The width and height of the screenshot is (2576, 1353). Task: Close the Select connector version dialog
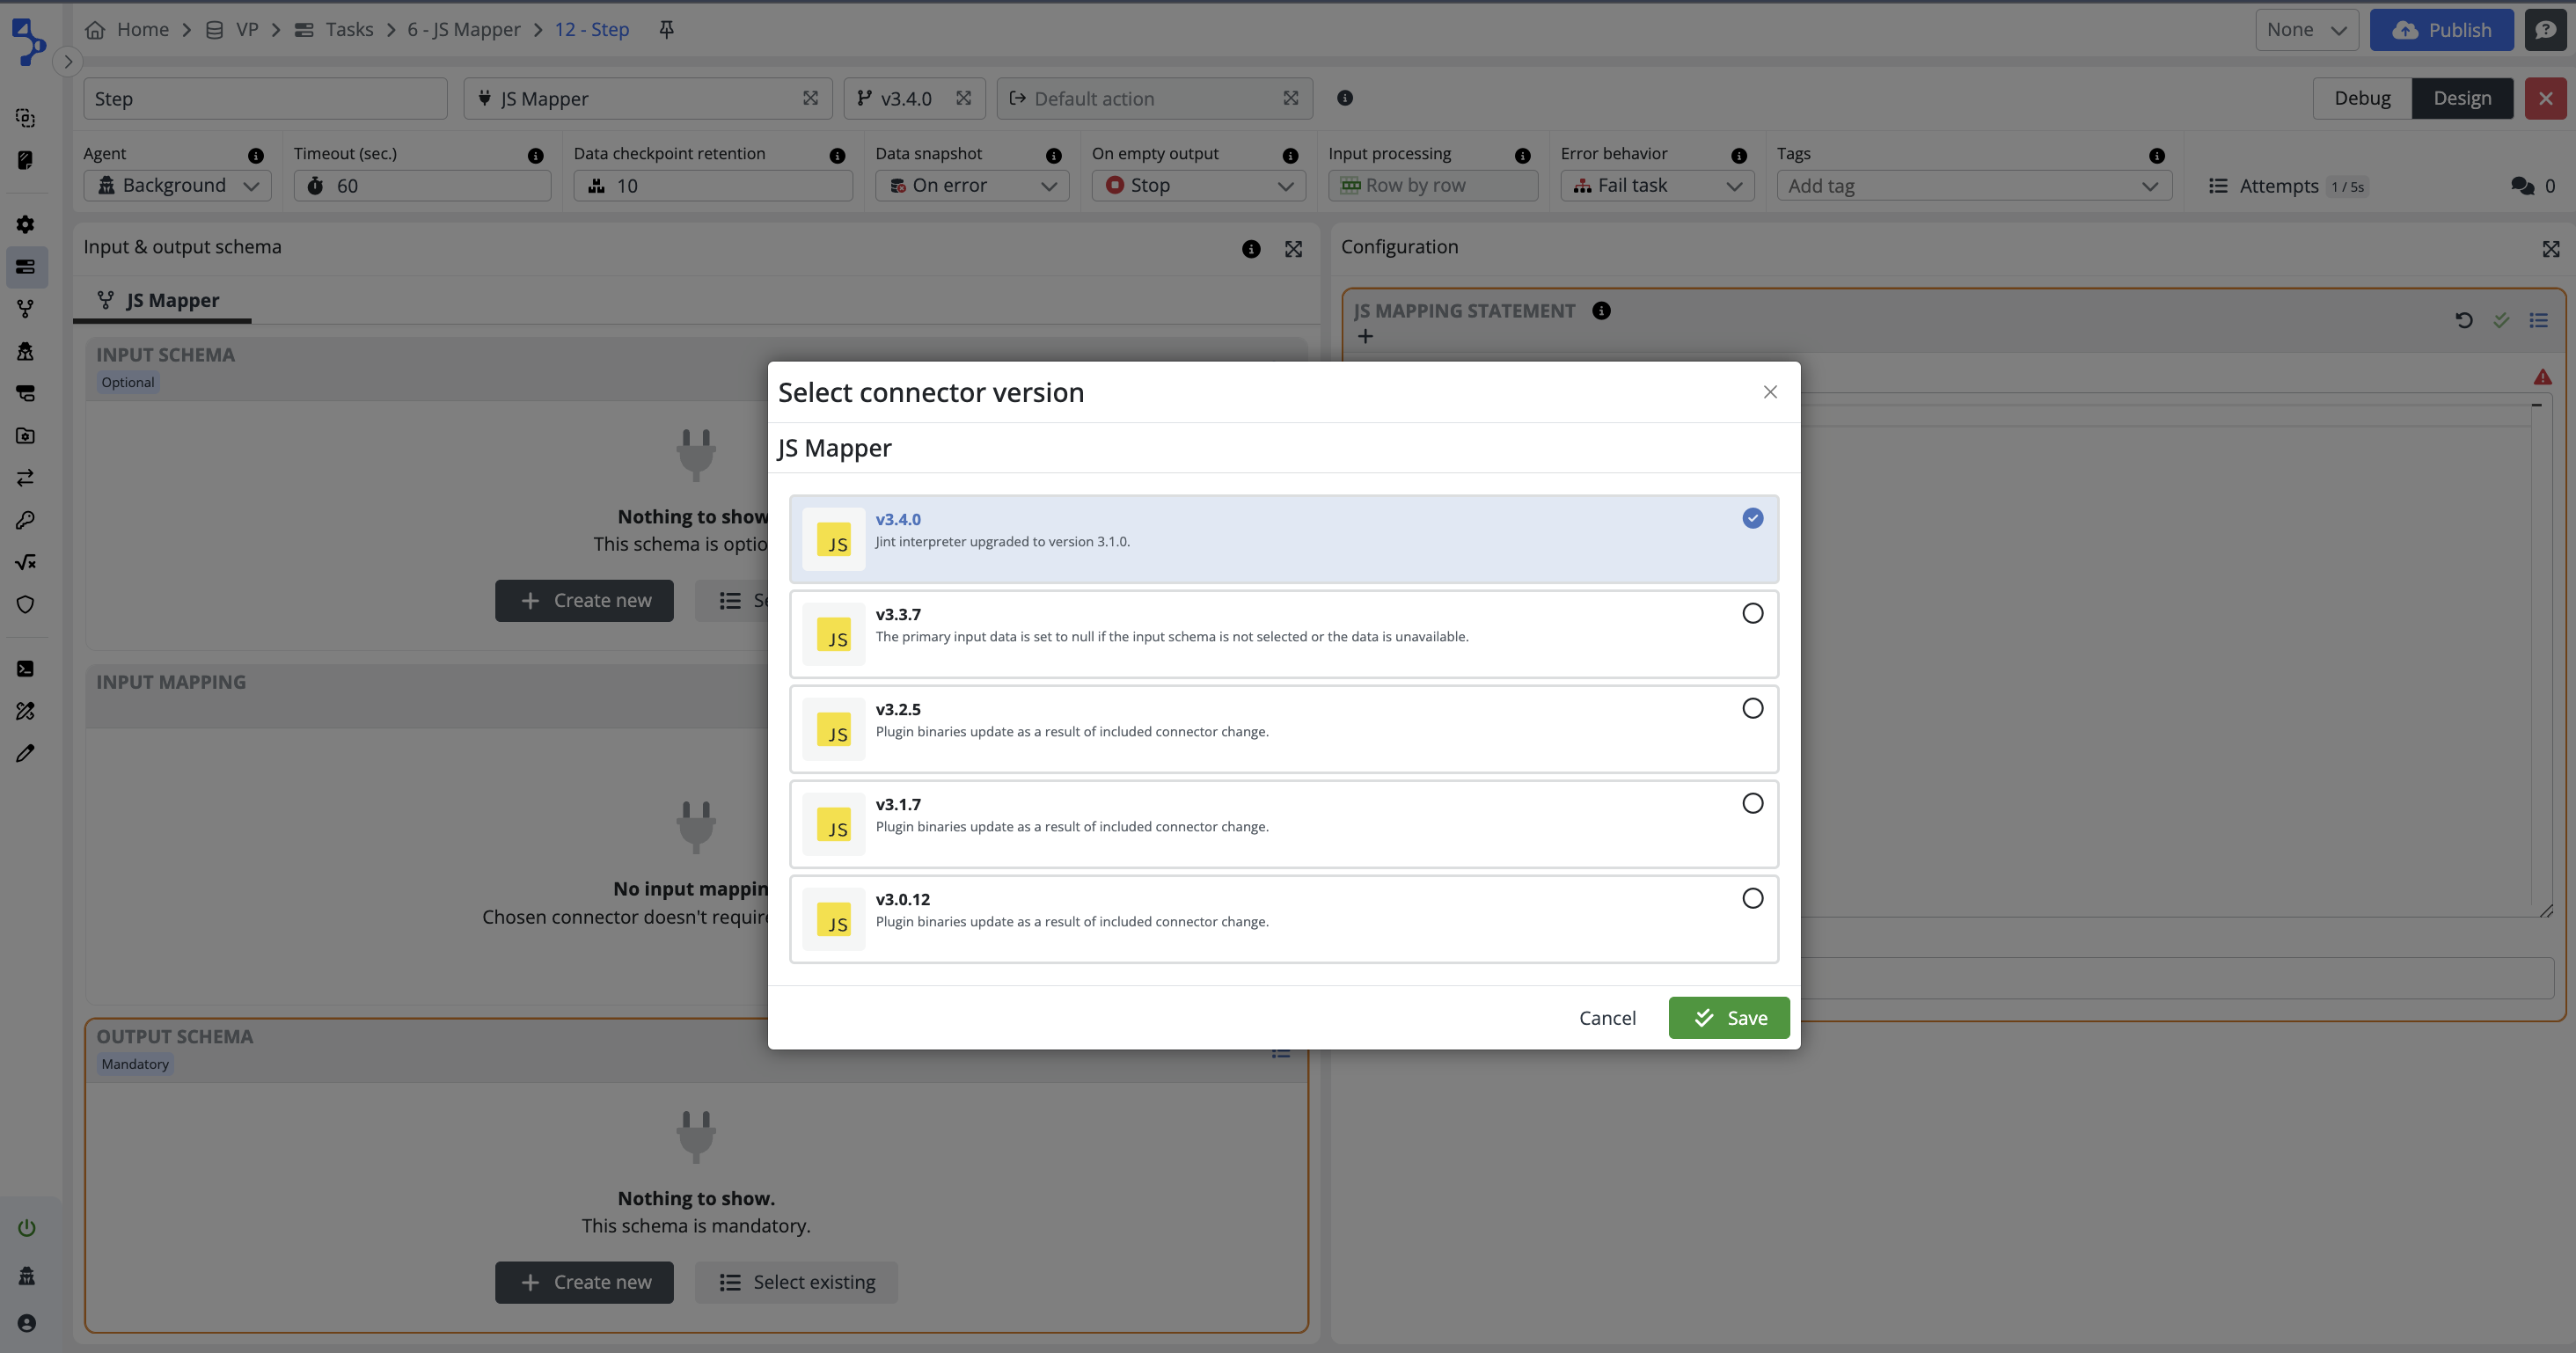point(1770,392)
